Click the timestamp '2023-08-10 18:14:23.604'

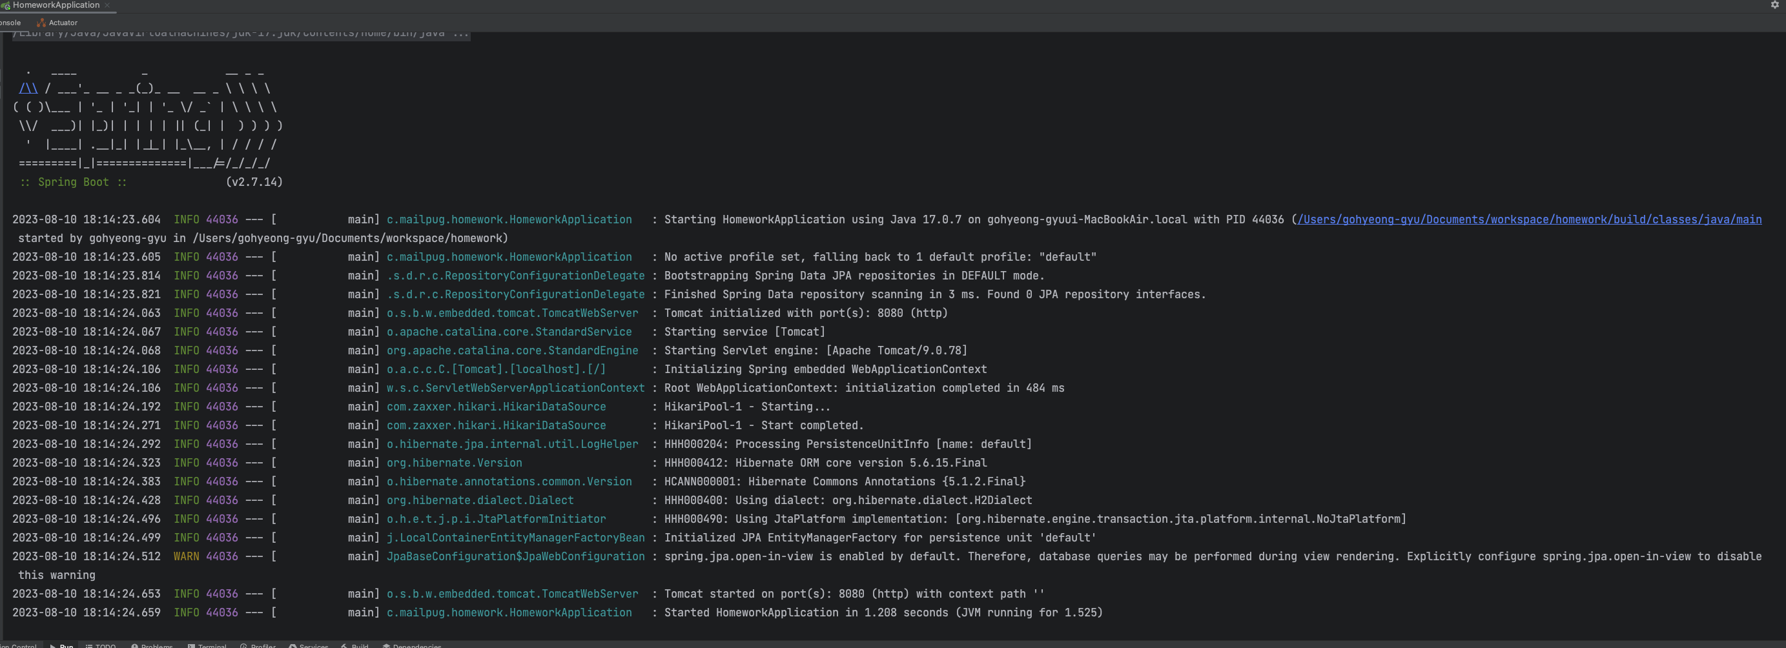coord(86,219)
